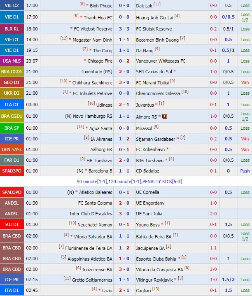252x296 pixels.
Task: Click Chikhura Sachkhere team name
Action: pos(92,83)
